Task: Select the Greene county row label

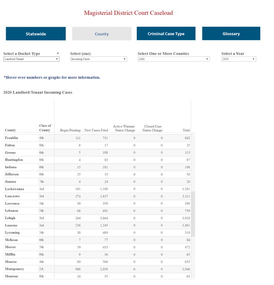Action: pos(10,152)
